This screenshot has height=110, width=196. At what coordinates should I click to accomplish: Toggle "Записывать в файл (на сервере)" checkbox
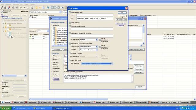point(70,33)
